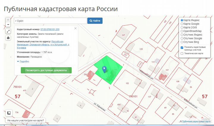Click parcel 715 small plot

(x=140, y=64)
